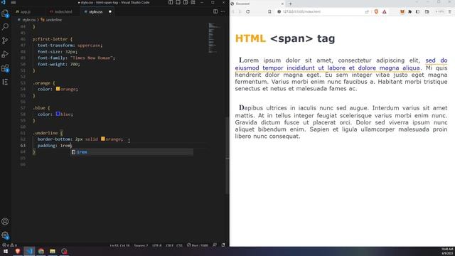Viewport: 455px width, 256px height.
Task: Switch to the app.js tab
Action: coord(26,12)
